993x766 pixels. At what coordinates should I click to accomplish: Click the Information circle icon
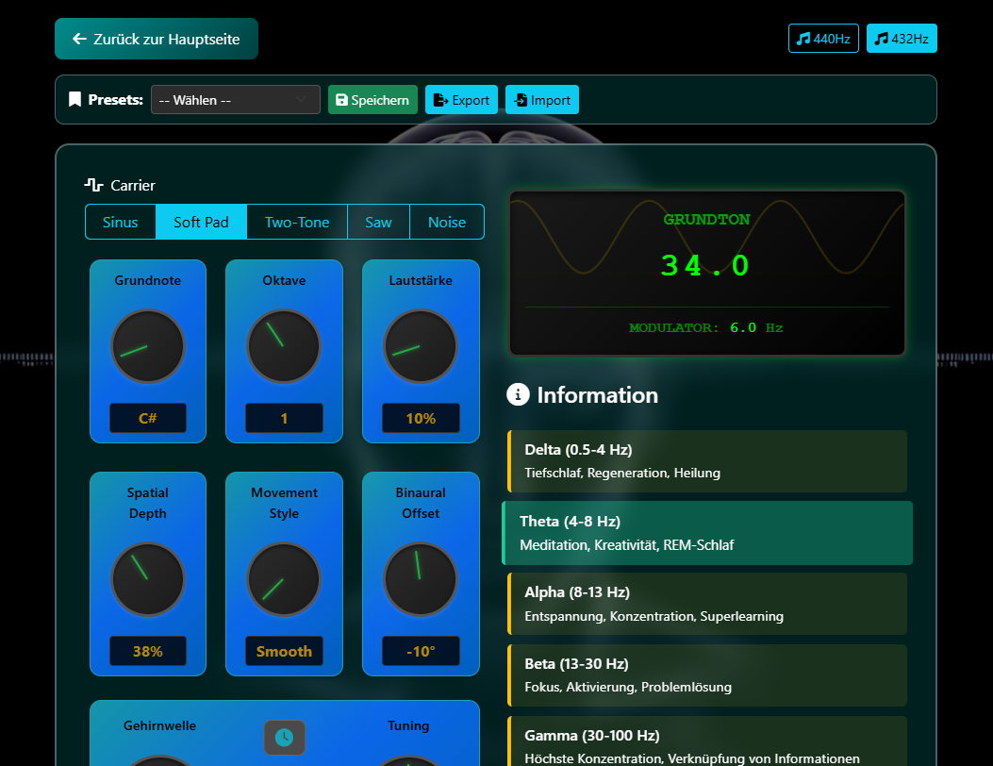pos(518,394)
